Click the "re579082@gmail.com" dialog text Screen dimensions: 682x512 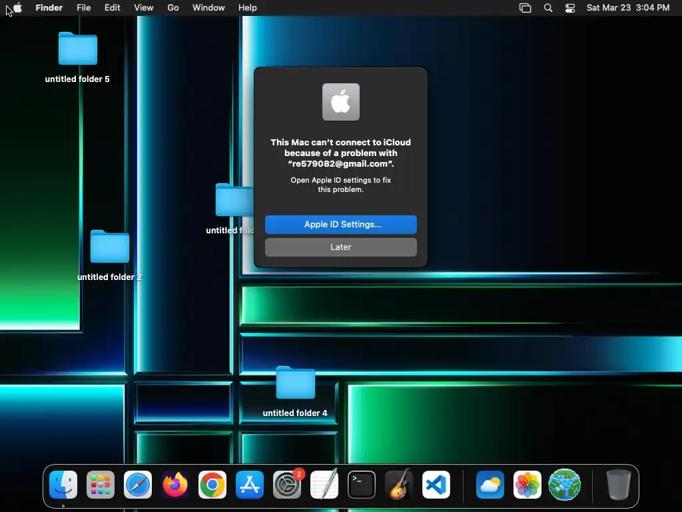pos(341,164)
